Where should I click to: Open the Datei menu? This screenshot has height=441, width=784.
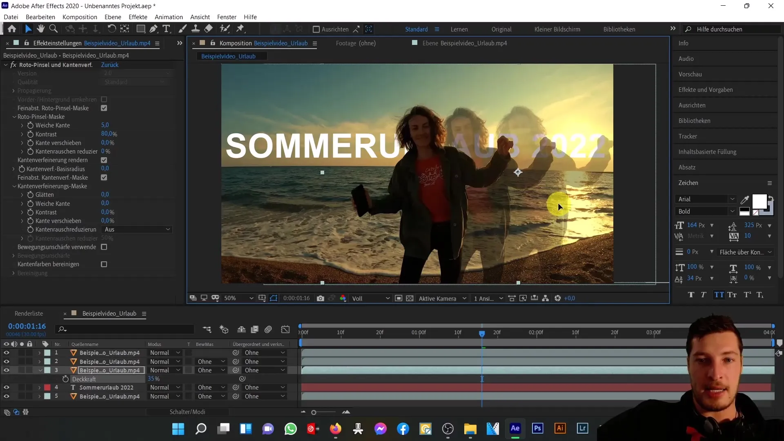[11, 17]
